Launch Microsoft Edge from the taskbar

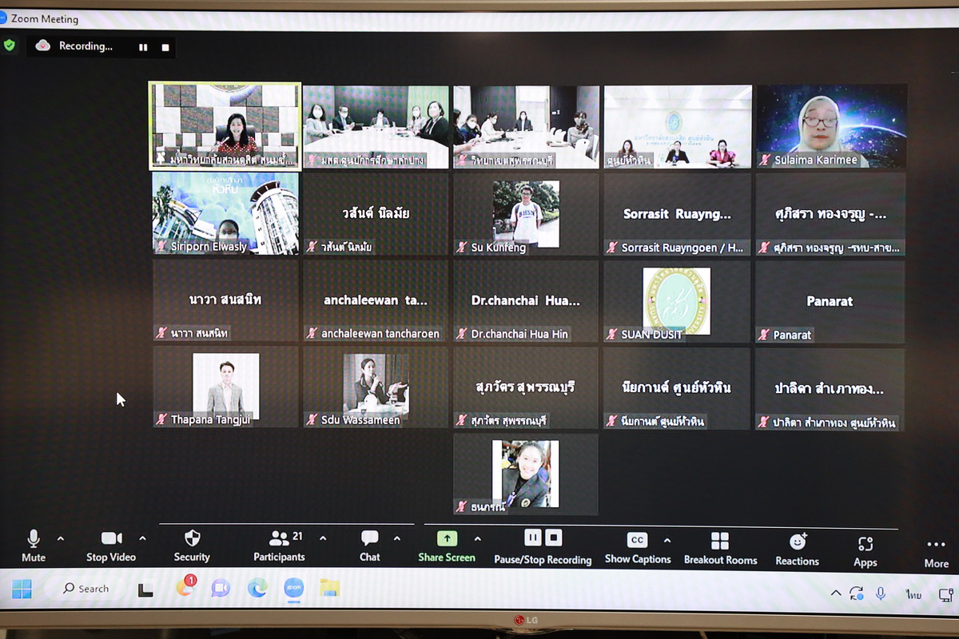click(x=257, y=589)
